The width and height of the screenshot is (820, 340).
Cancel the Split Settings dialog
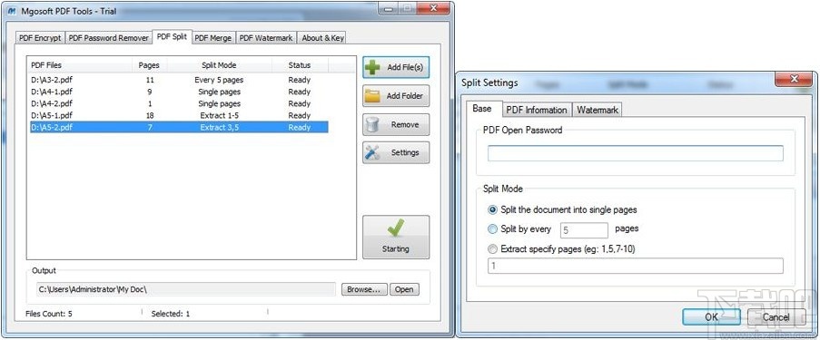(776, 317)
